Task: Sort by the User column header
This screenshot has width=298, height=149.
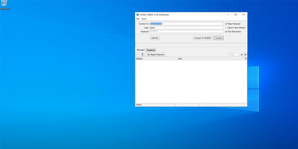Action: coord(186,58)
